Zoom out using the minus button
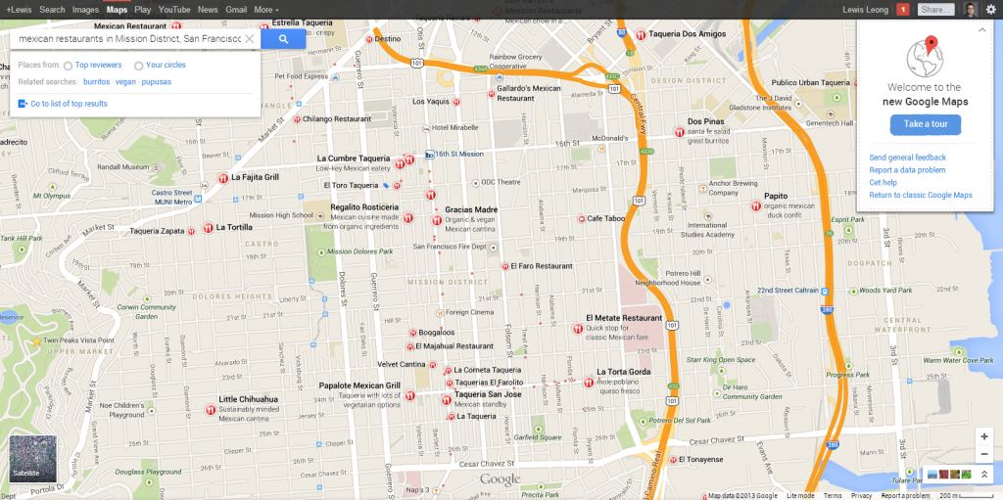 click(983, 454)
